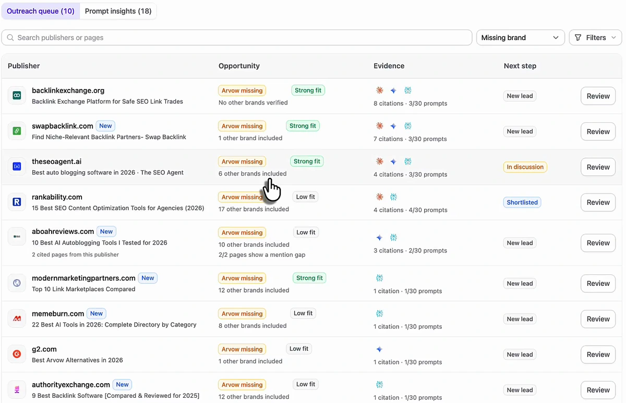Click Review for authorityexchange.com
The image size is (626, 403).
coord(598,389)
